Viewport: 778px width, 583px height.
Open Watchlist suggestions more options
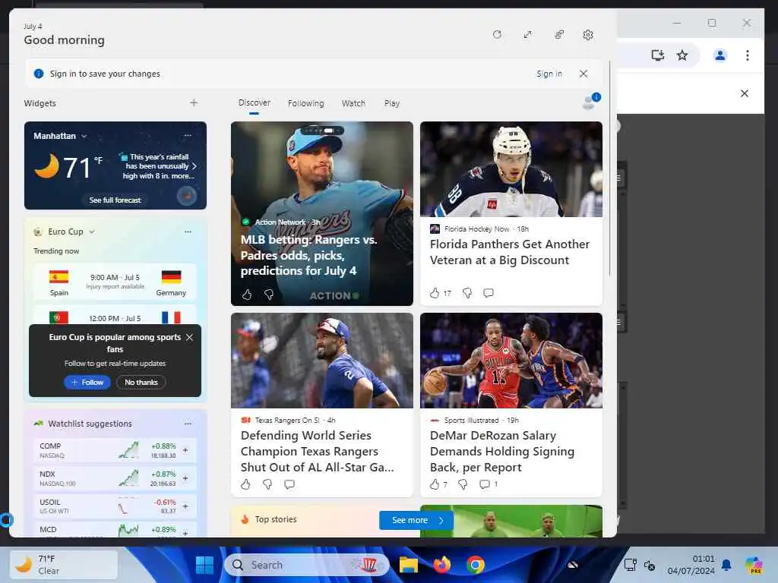click(x=188, y=424)
